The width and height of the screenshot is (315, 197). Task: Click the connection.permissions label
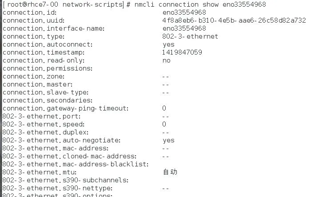(48, 69)
